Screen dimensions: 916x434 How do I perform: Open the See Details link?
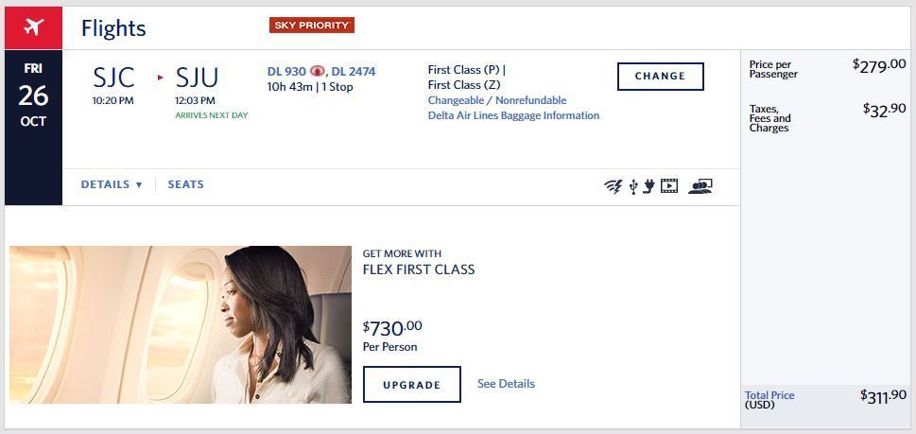tap(506, 384)
